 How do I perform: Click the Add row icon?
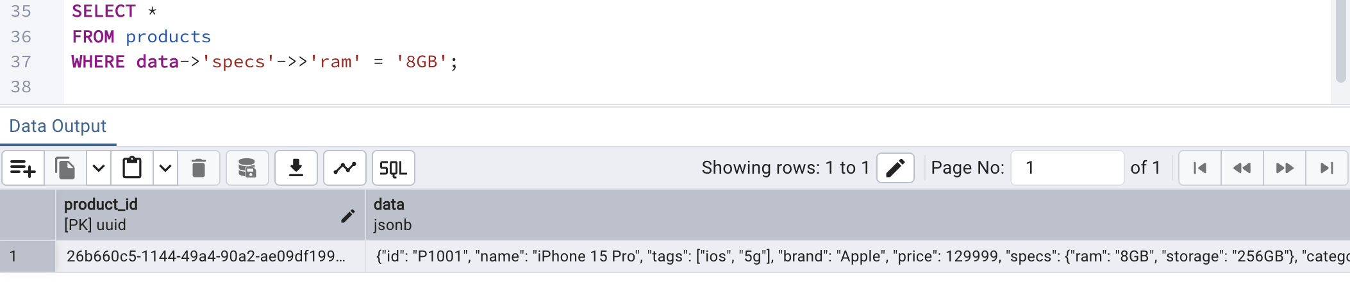(23, 168)
